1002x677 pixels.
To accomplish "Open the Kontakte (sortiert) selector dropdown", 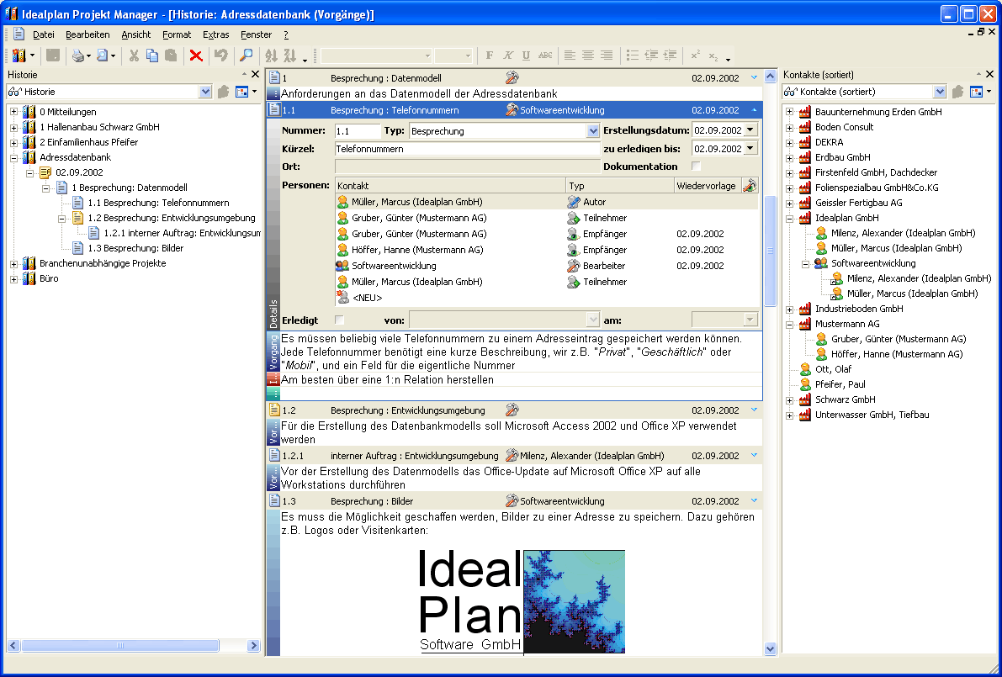I will pyautogui.click(x=940, y=92).
